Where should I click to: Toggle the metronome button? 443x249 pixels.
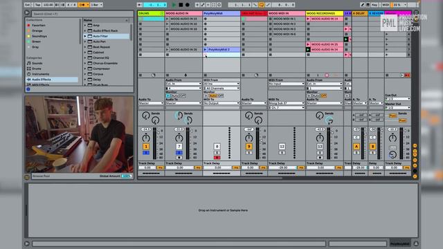pyautogui.click(x=83, y=5)
